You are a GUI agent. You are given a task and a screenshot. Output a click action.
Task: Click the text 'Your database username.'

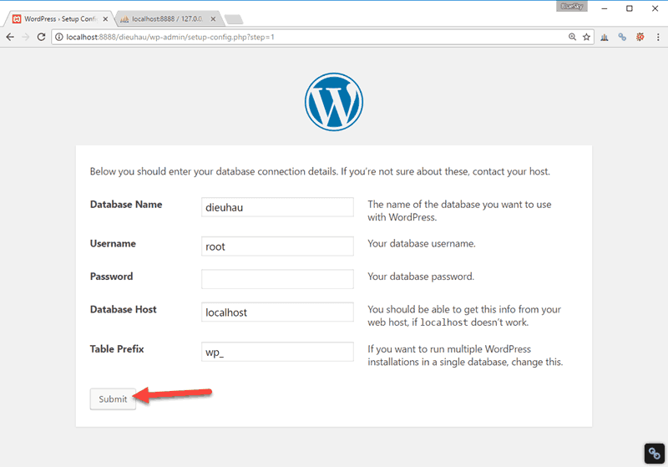pos(422,244)
